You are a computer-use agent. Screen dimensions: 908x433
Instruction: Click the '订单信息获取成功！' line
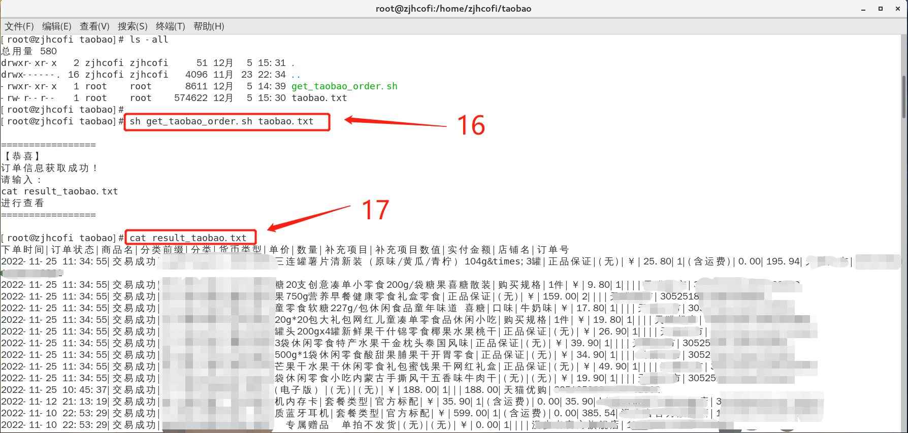coord(50,168)
